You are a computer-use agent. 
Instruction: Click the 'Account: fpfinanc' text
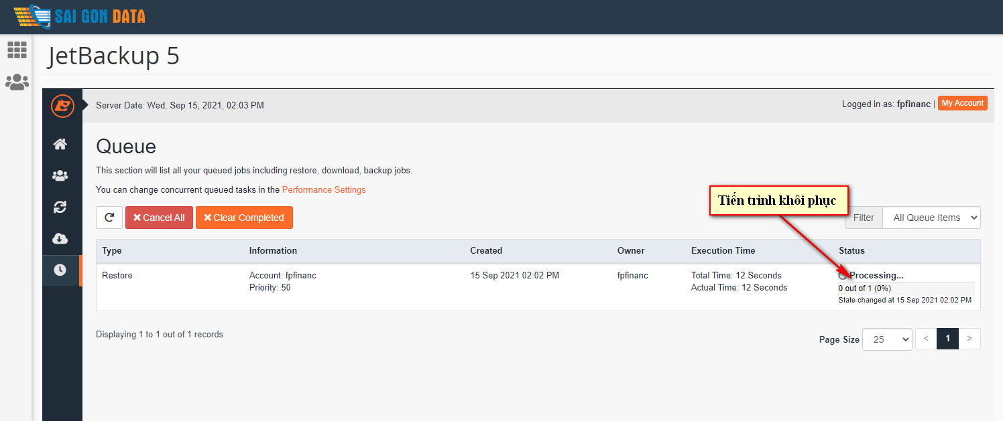click(x=282, y=275)
